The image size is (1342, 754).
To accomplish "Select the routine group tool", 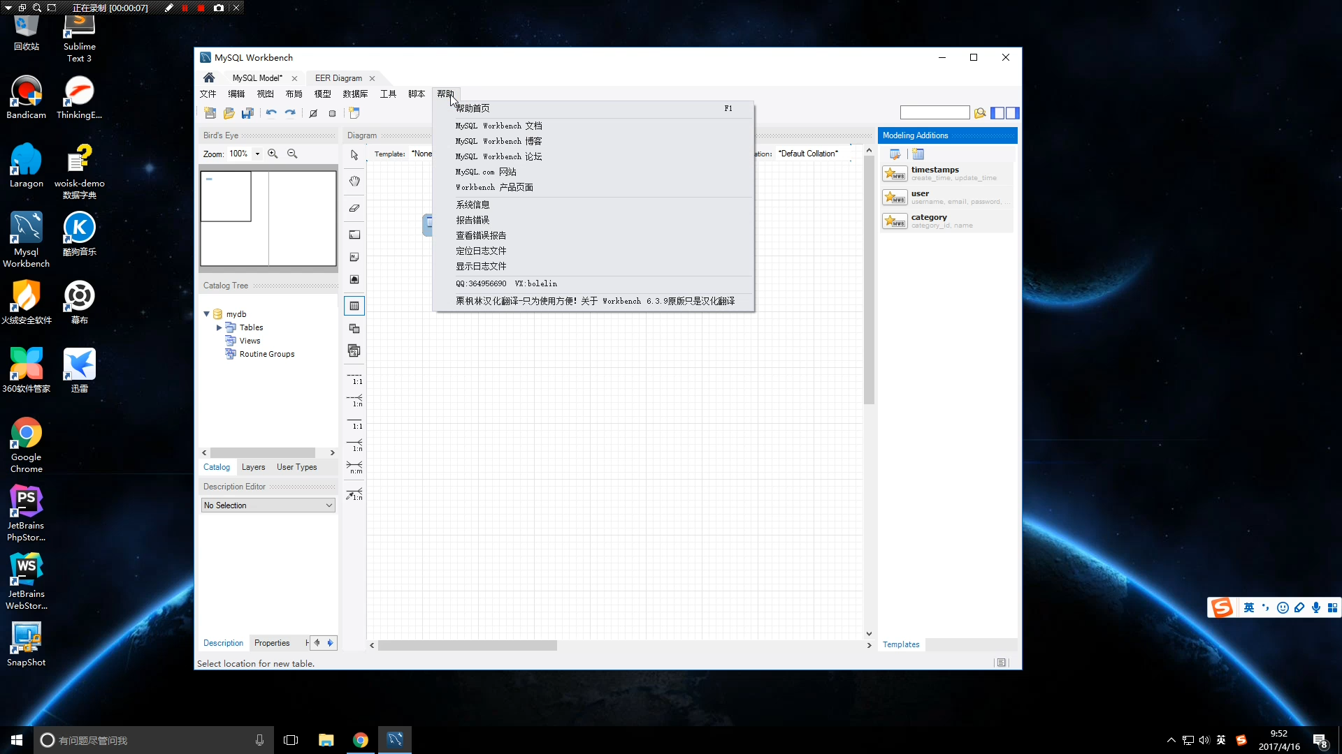I will click(354, 350).
